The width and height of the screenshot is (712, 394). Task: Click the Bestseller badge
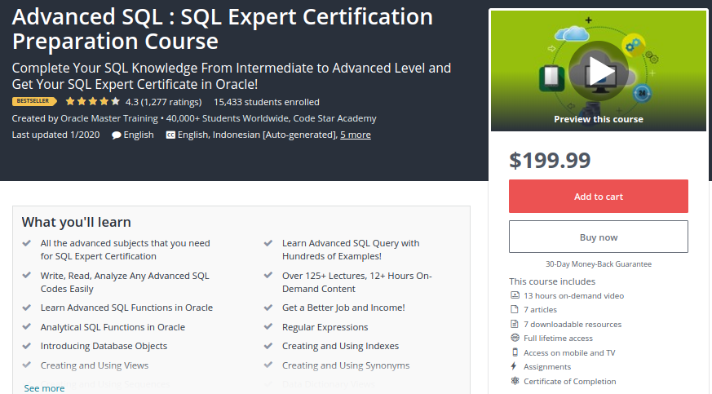34,101
